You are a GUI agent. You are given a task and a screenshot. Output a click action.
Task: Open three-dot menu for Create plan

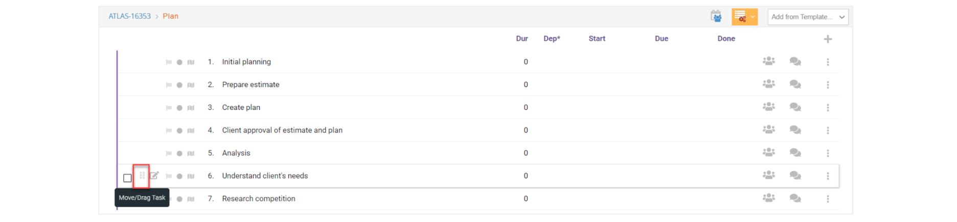coord(828,107)
